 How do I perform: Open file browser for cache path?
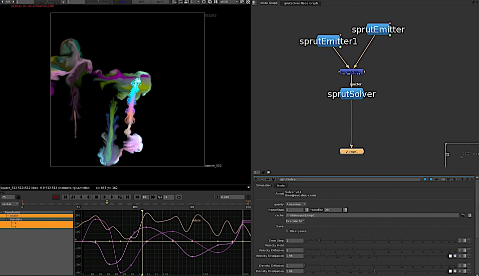pos(463,215)
